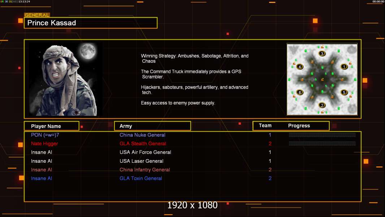The height and width of the screenshot is (217, 385).
Task: Click the Winning Strategy description line
Action: pos(195,59)
